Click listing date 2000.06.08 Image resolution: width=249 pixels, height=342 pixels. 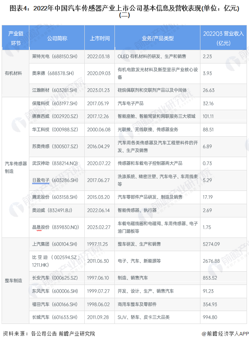[x=99, y=130]
